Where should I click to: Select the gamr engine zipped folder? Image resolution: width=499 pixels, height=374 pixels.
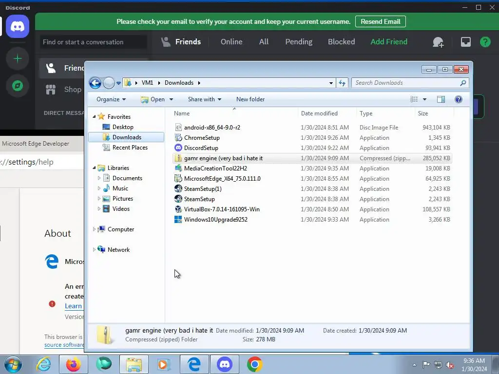click(312, 158)
